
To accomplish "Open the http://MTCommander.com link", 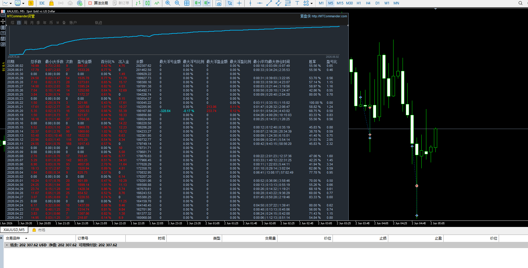I will tap(329, 16).
